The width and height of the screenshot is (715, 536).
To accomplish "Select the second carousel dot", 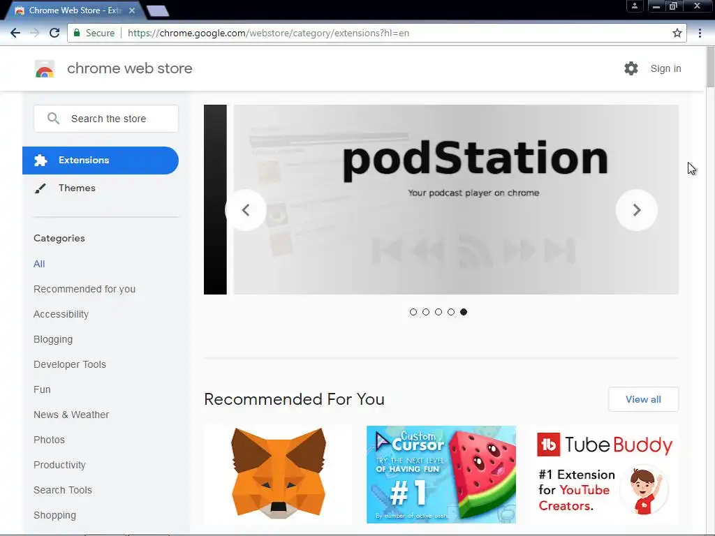I will tap(426, 312).
